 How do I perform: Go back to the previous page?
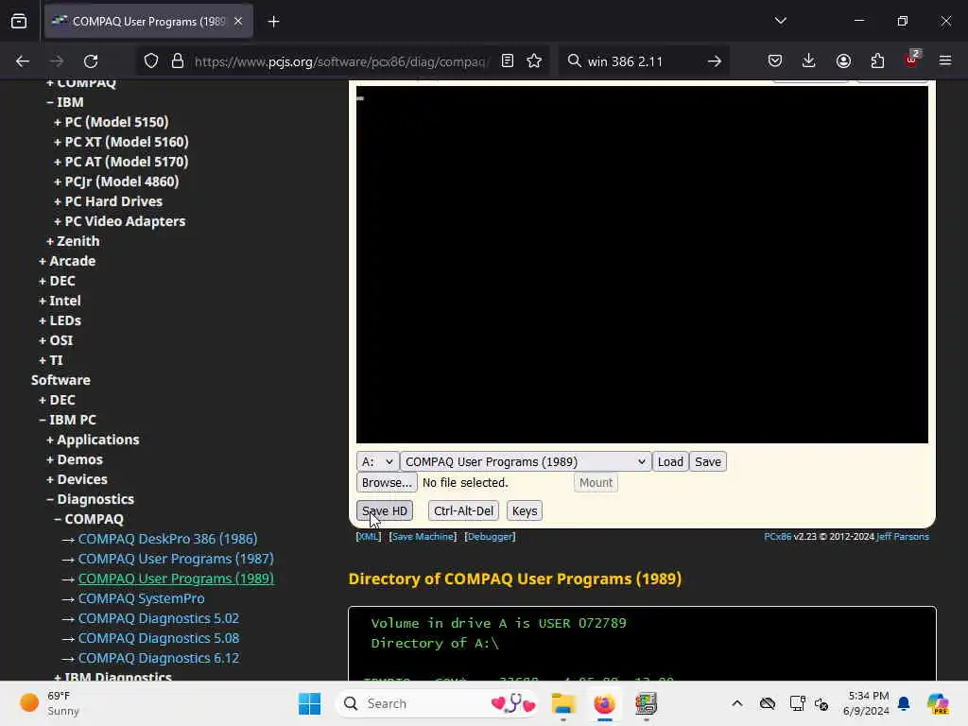(x=23, y=61)
